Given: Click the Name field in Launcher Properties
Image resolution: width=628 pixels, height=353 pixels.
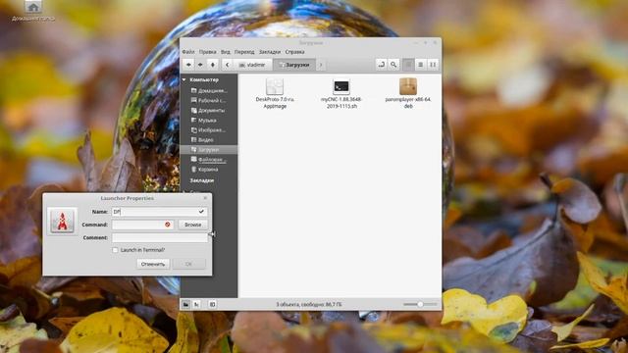Looking at the screenshot, I should tap(159, 212).
